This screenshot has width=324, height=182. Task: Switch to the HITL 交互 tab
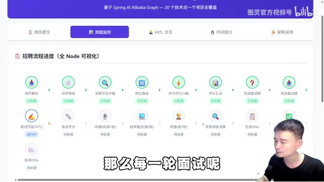(x=160, y=32)
